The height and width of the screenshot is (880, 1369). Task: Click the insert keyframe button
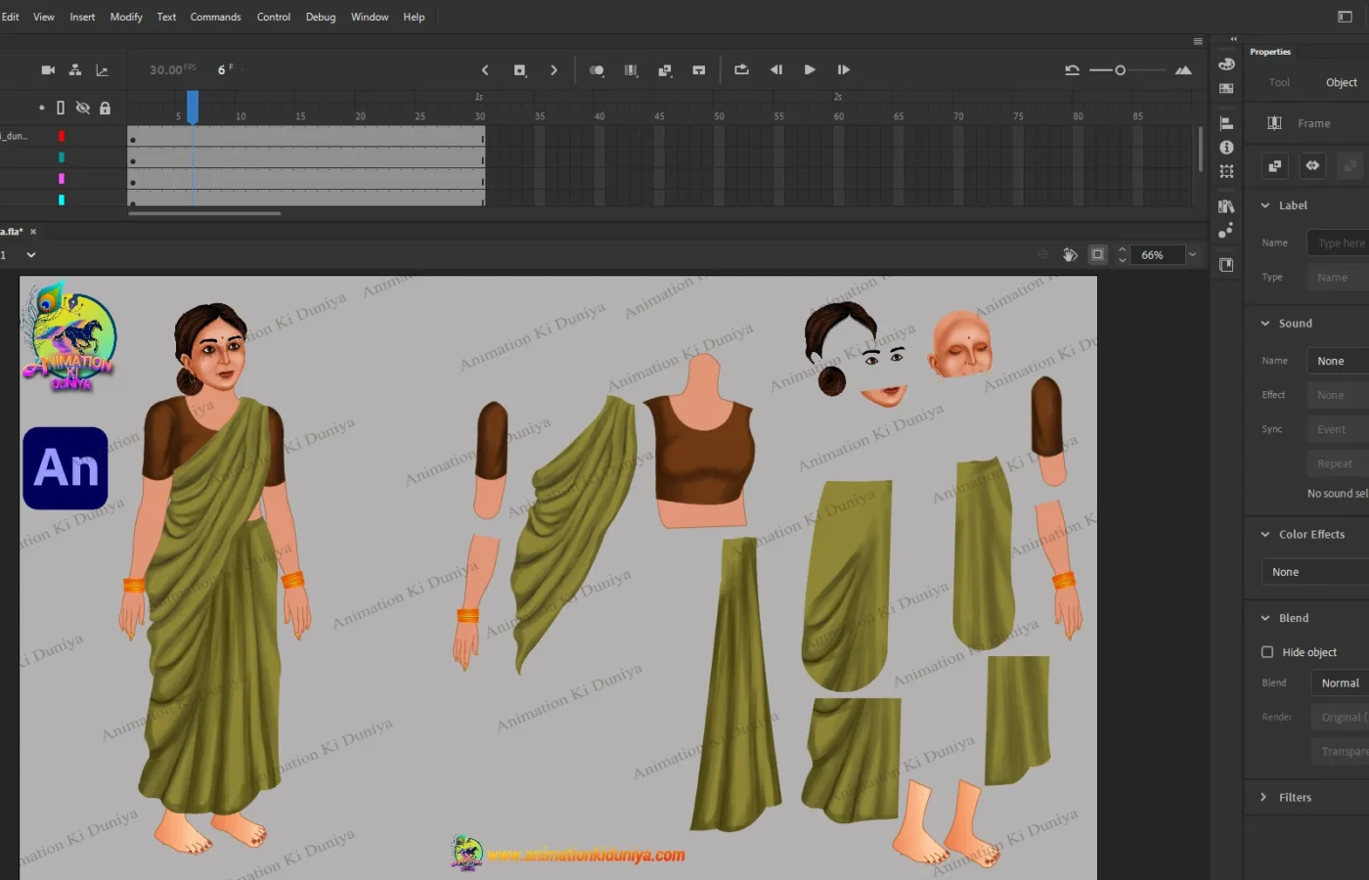[x=520, y=70]
